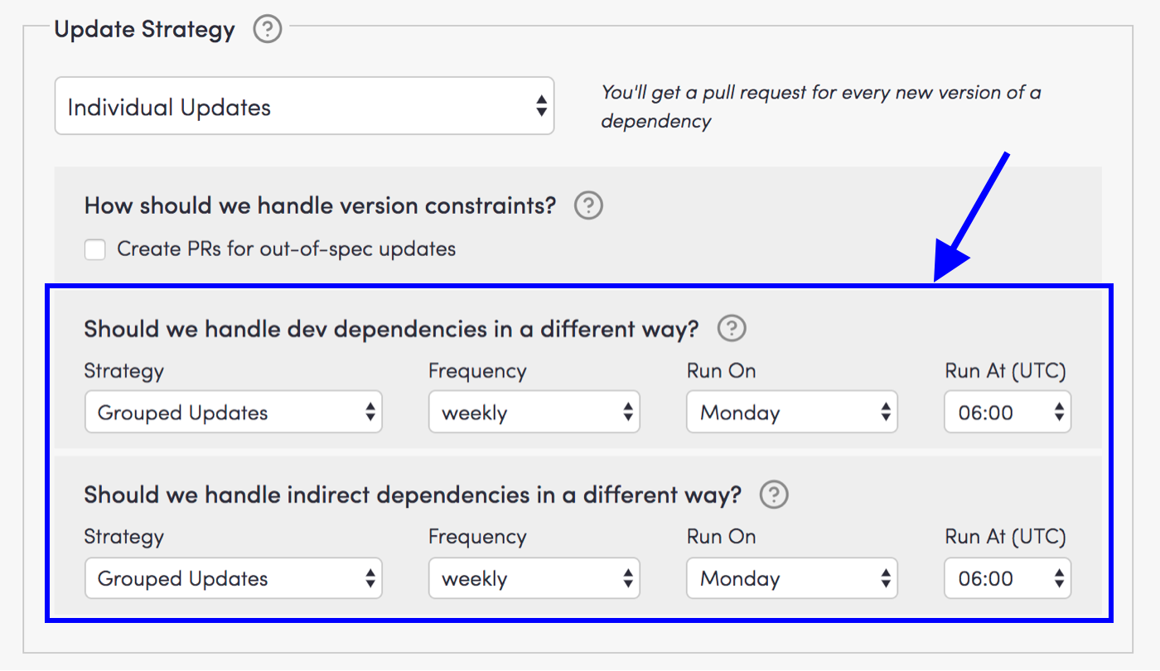This screenshot has height=671, width=1160.
Task: Open the indirect dependencies Run At time selector
Action: pyautogui.click(x=1007, y=578)
